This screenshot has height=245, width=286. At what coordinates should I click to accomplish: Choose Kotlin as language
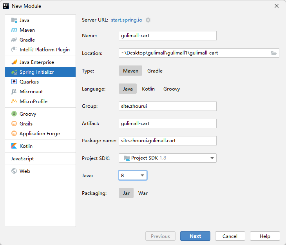(x=148, y=89)
